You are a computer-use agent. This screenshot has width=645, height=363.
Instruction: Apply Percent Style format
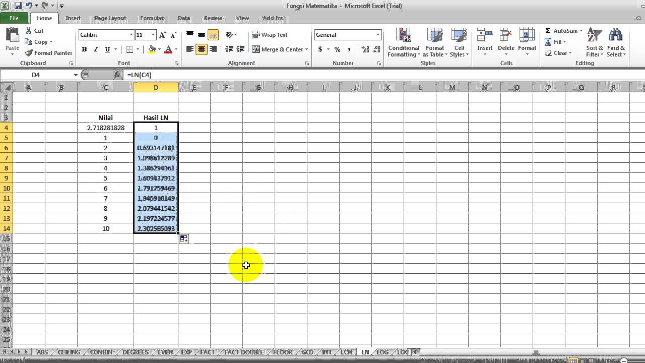pos(337,49)
